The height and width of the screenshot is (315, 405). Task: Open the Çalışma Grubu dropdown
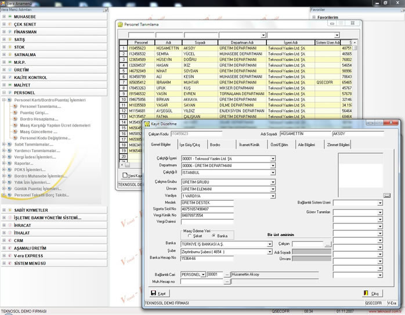273,182
